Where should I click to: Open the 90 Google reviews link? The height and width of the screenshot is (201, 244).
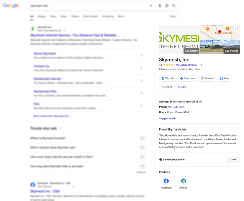(186, 65)
